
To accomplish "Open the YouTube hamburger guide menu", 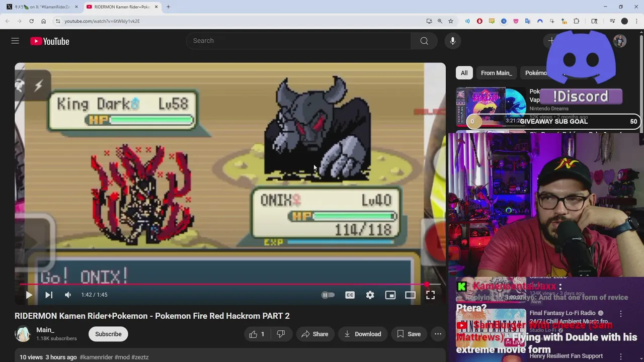I will pos(15,41).
